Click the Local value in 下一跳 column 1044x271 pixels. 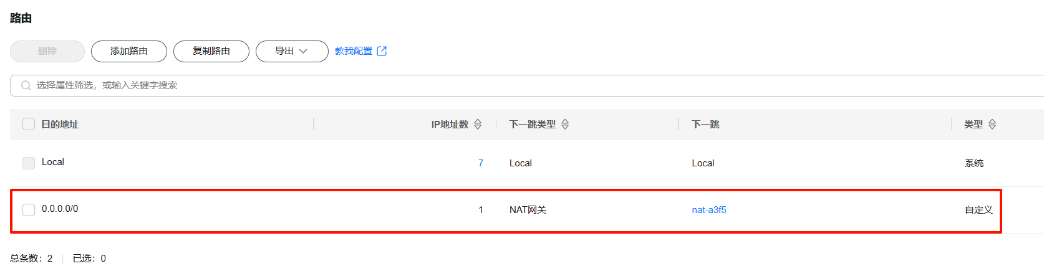coord(703,163)
